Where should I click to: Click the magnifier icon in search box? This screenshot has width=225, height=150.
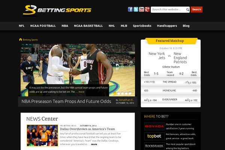(x=187, y=10)
